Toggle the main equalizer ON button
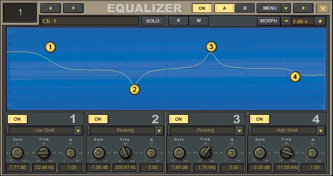The width and height of the screenshot is (333, 176). (x=202, y=8)
